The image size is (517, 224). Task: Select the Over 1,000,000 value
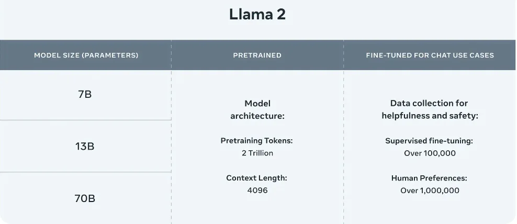(430, 191)
